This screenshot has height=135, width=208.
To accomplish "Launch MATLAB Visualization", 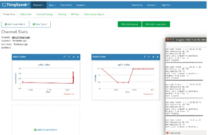I will tap(156, 24).
